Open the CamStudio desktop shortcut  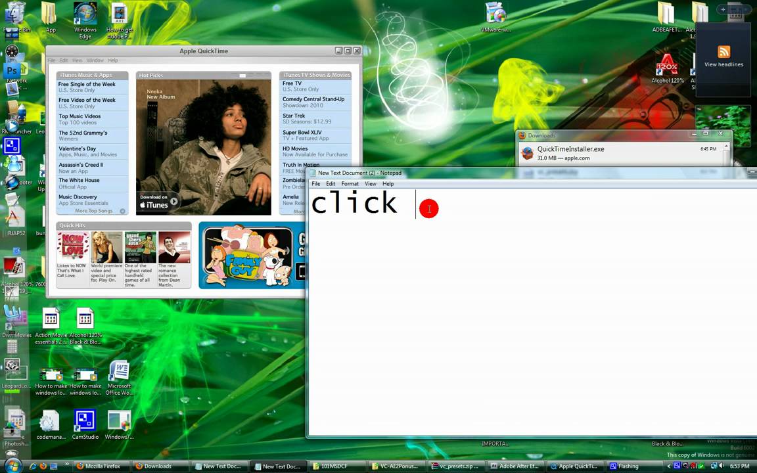click(85, 421)
